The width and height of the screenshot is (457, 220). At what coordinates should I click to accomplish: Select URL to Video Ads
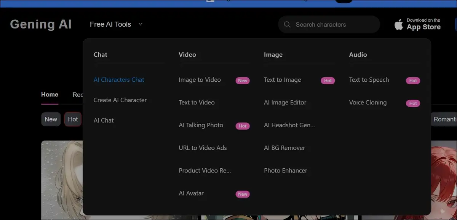203,148
